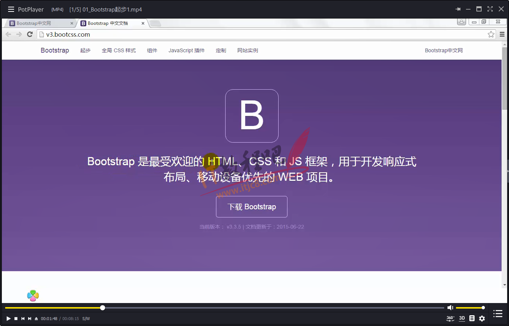Click the 下载 Bootstrap button
The width and height of the screenshot is (509, 326).
click(x=252, y=207)
